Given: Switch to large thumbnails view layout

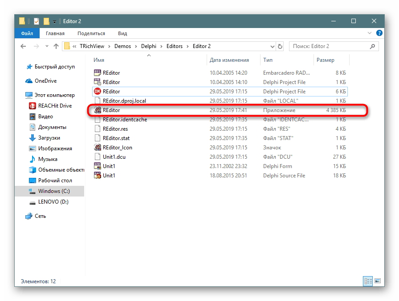Looking at the screenshot, I should (x=378, y=281).
